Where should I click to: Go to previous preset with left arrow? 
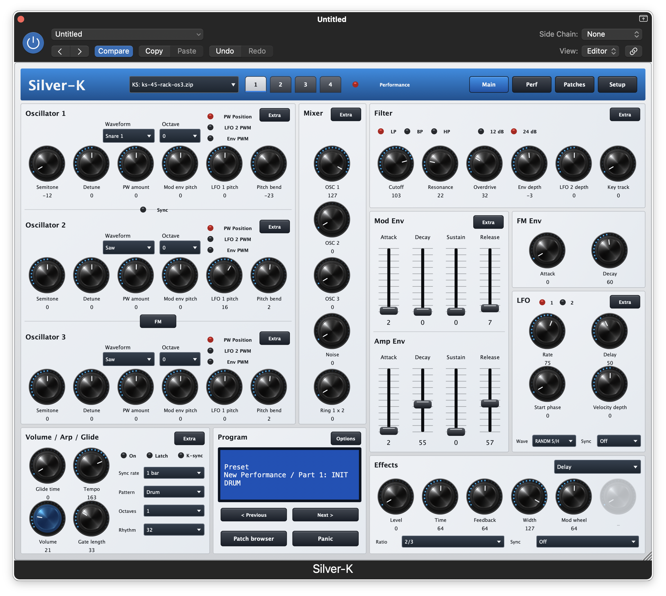(x=60, y=51)
